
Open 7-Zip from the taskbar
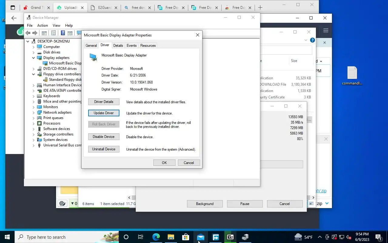click(230, 237)
